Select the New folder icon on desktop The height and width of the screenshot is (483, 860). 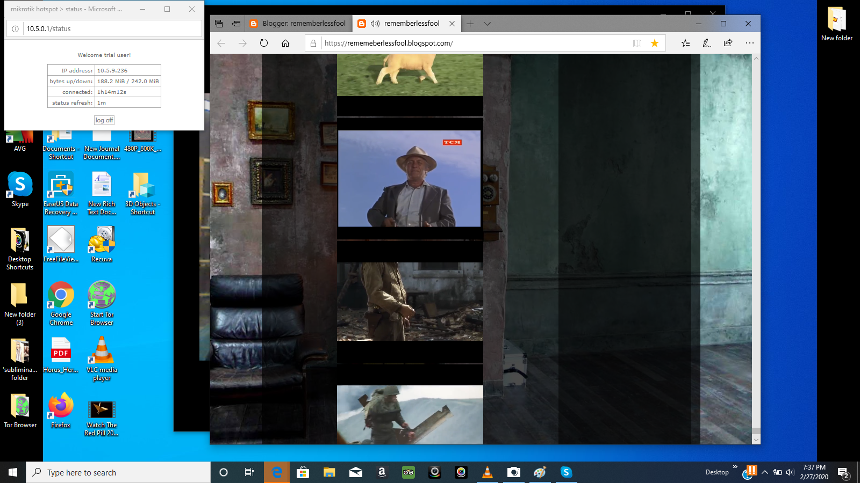[x=837, y=24]
